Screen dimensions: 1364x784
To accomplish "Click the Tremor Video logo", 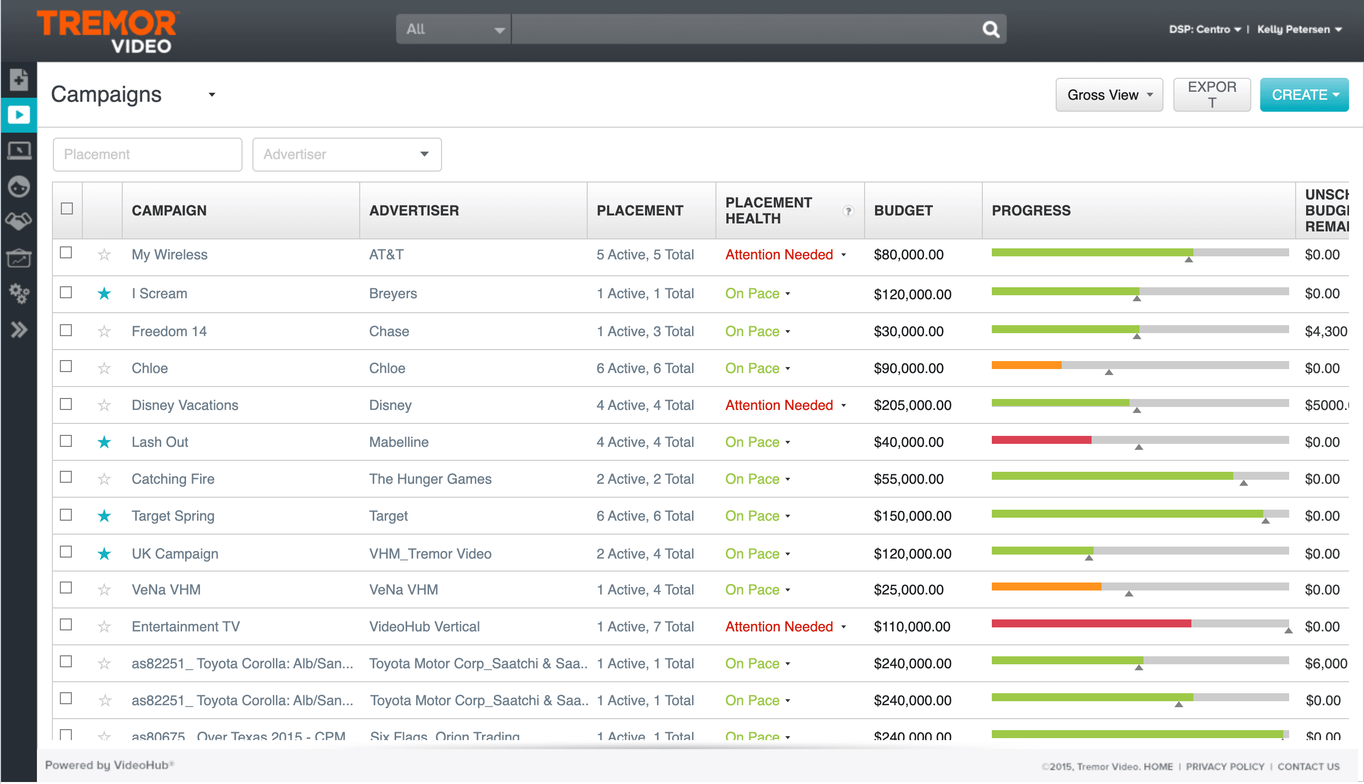I will (x=107, y=32).
